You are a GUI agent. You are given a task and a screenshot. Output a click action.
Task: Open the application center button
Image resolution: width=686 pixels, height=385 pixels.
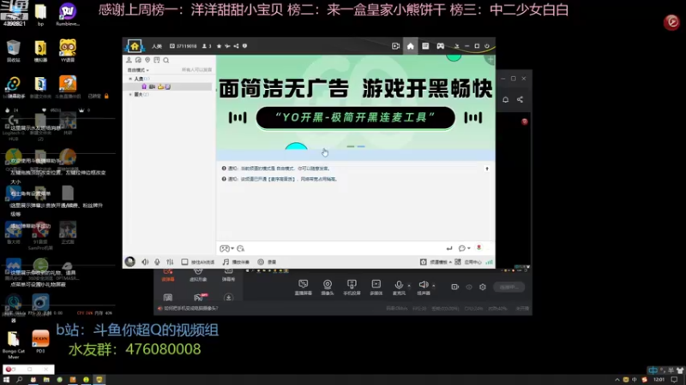click(467, 262)
